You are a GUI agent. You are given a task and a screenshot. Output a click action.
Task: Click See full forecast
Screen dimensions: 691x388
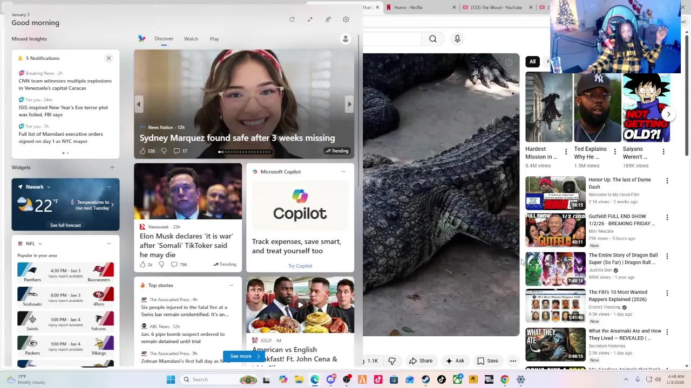pyautogui.click(x=65, y=225)
